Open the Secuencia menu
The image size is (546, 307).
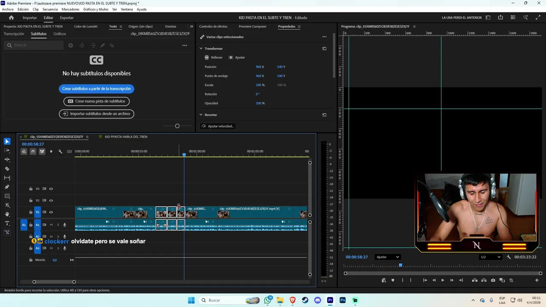click(x=50, y=9)
